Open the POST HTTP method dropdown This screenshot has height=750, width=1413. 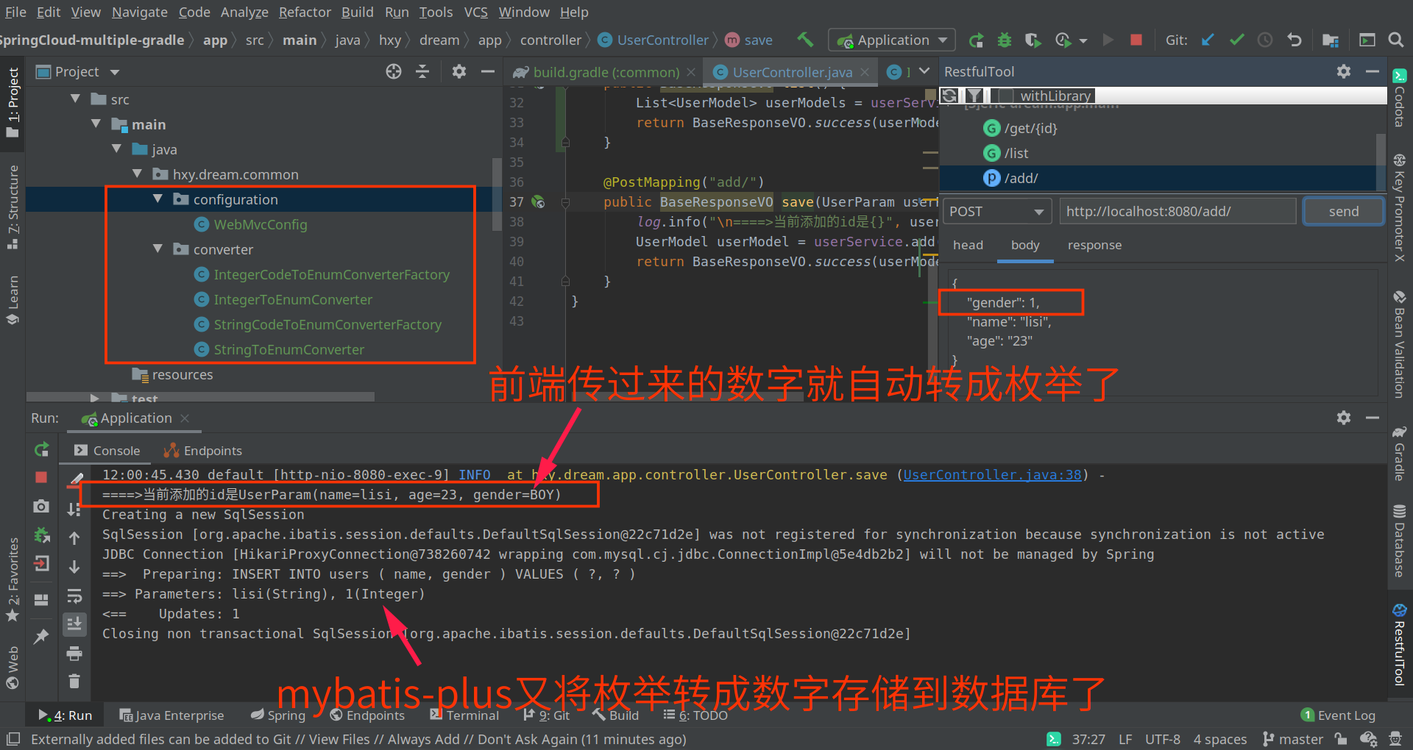996,212
